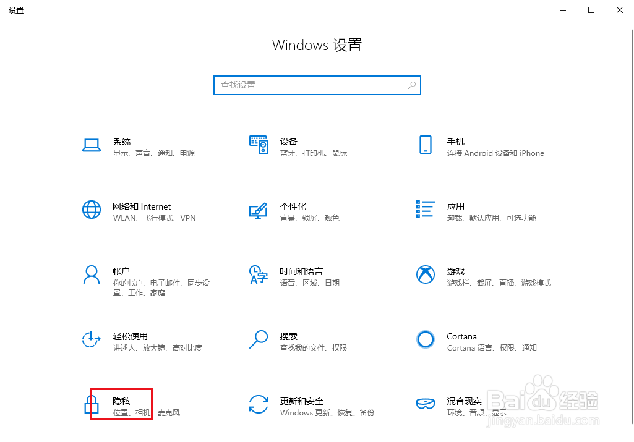Click 蓝牙、打印机、鼠标 description
Viewport: 634px width, 442px height.
(x=314, y=153)
